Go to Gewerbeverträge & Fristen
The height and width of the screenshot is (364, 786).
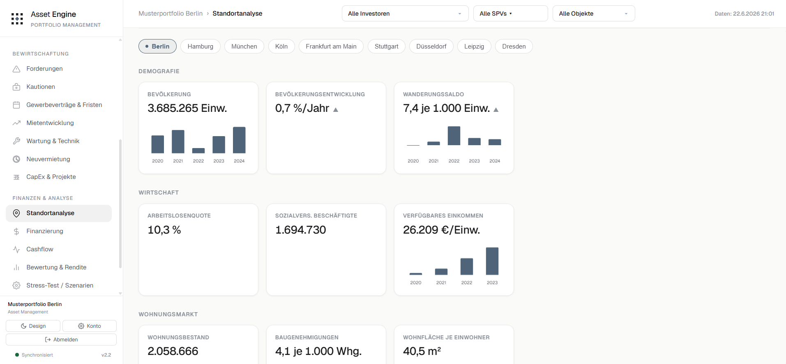(59, 105)
